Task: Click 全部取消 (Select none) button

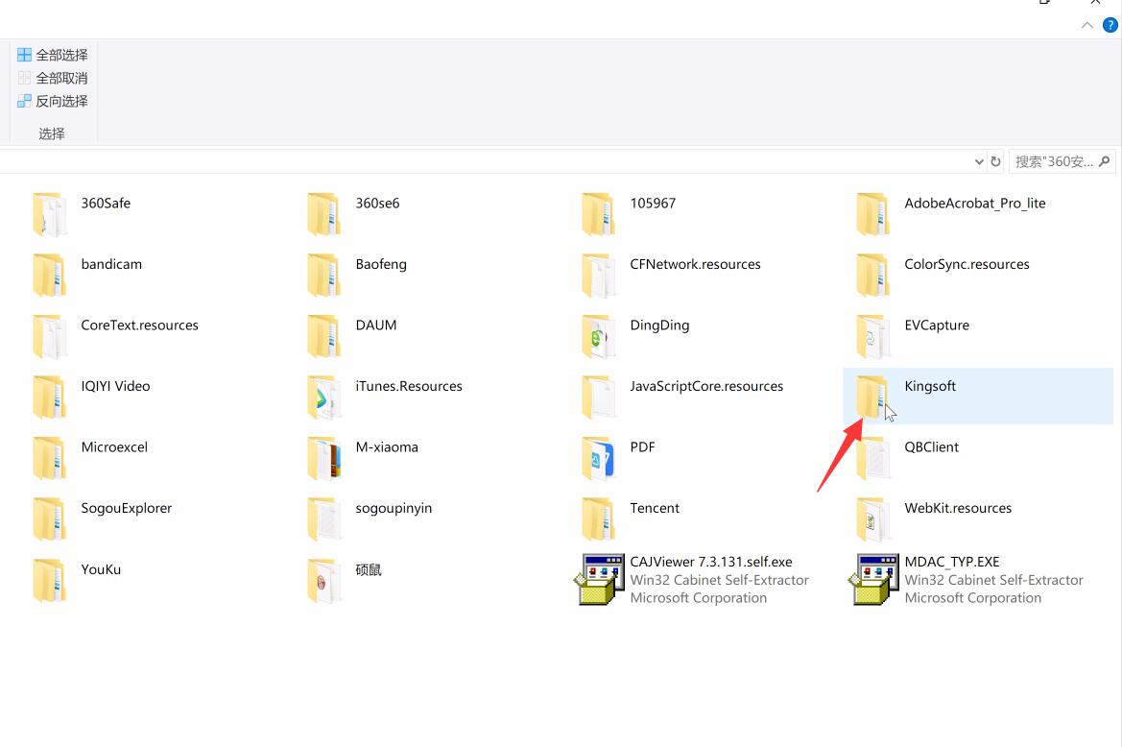Action: [x=52, y=77]
